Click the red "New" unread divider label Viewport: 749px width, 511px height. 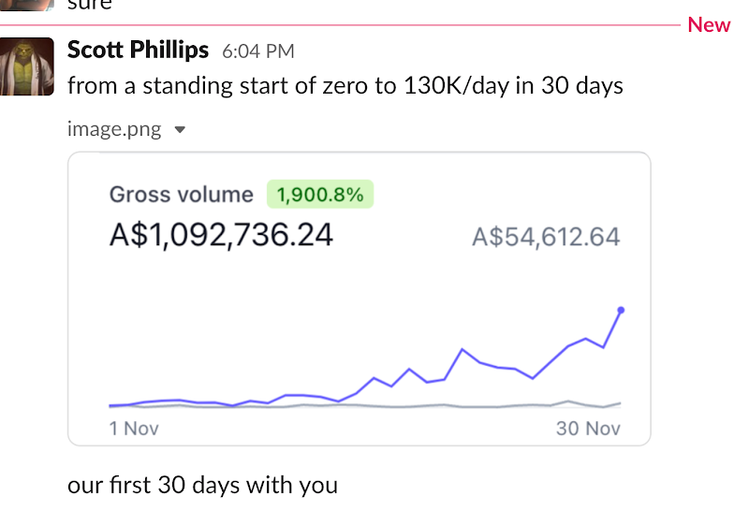click(x=709, y=25)
